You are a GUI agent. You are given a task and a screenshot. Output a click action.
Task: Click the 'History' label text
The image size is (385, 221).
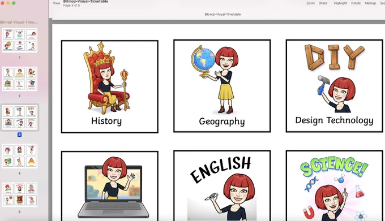tap(106, 121)
